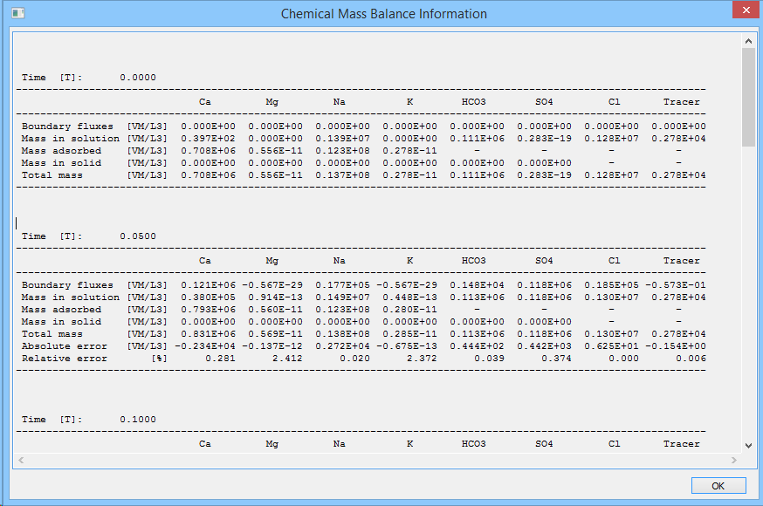Select the Mg value 0.914E-13
The width and height of the screenshot is (763, 506).
point(275,297)
